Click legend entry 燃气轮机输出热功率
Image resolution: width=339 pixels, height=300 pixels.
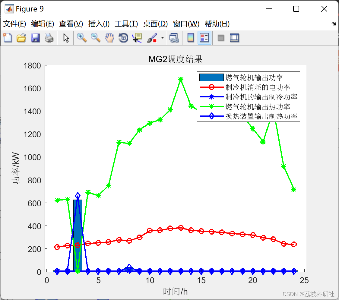[x=258, y=106]
